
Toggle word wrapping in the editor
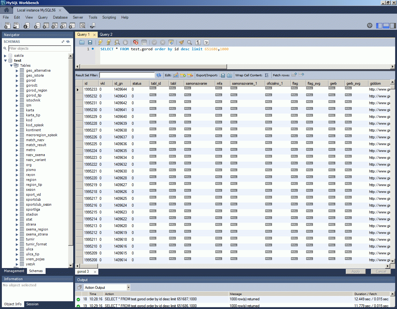coord(206,42)
